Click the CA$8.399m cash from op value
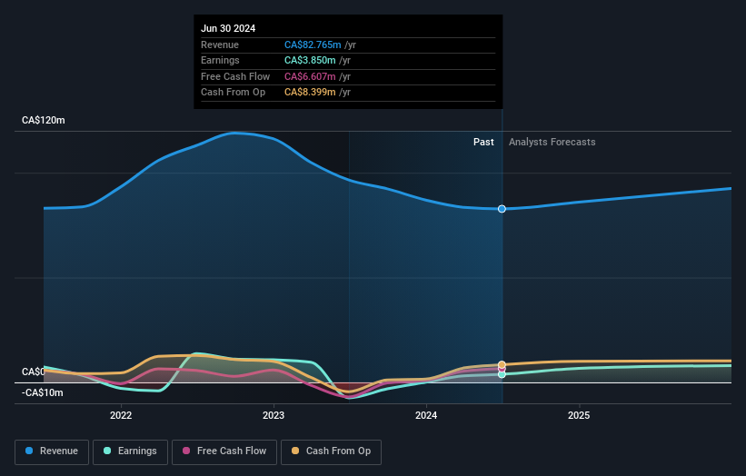Viewport: 746px width, 476px height. [x=310, y=93]
